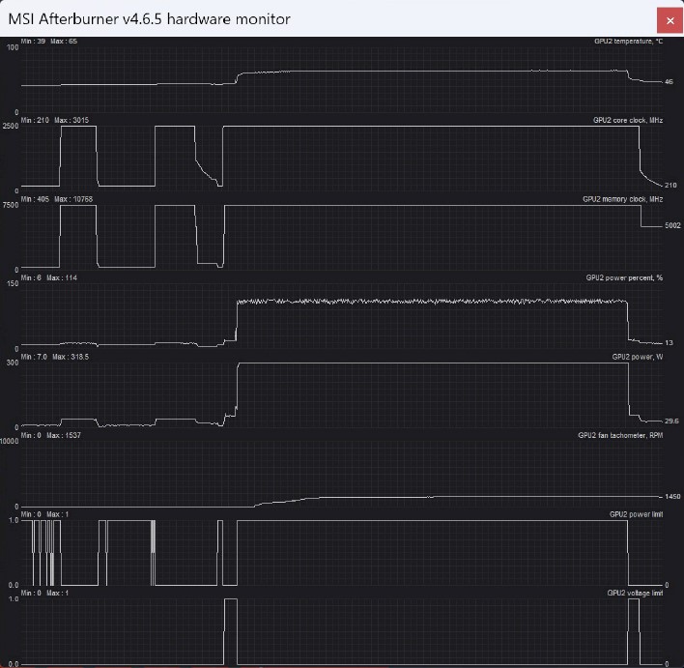The image size is (684, 668).
Task: Click 'Min : 210 Max : 3015' core clock stats
Action: [54, 120]
